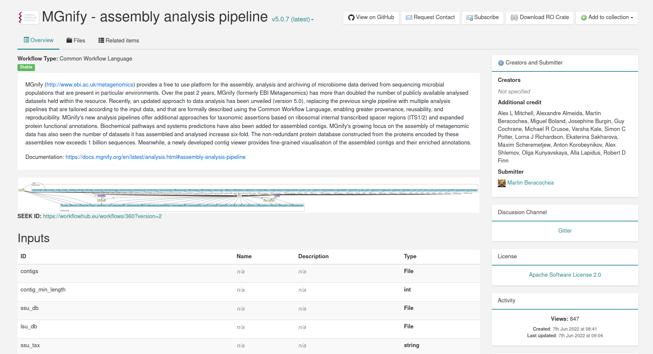Switch to the Overview tab
The image size is (653, 354).
pos(39,40)
